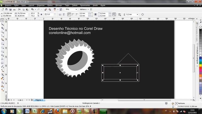The height and width of the screenshot is (114, 202).
Task: Select the Freehand drawing tool
Action: pos(2,36)
